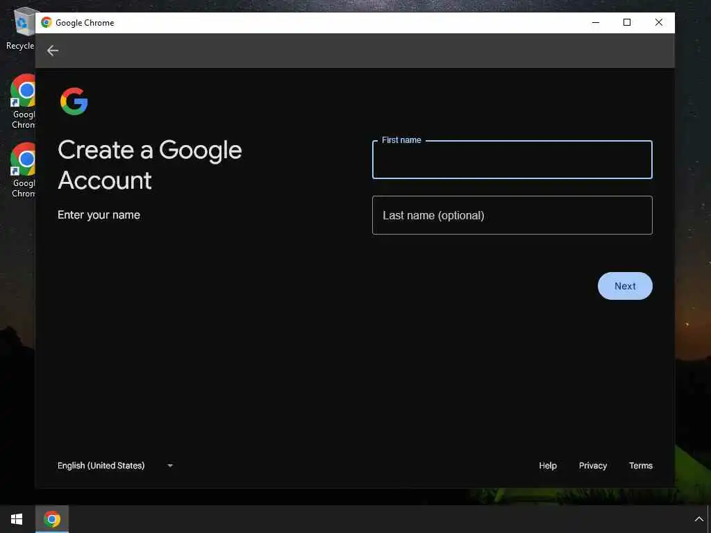Click the Next button
Screen dimensions: 711x533
[625, 286]
